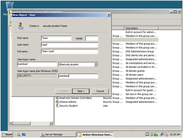Click 'All domain controllers in th...' description
The width and height of the screenshot is (183, 138).
point(141,67)
